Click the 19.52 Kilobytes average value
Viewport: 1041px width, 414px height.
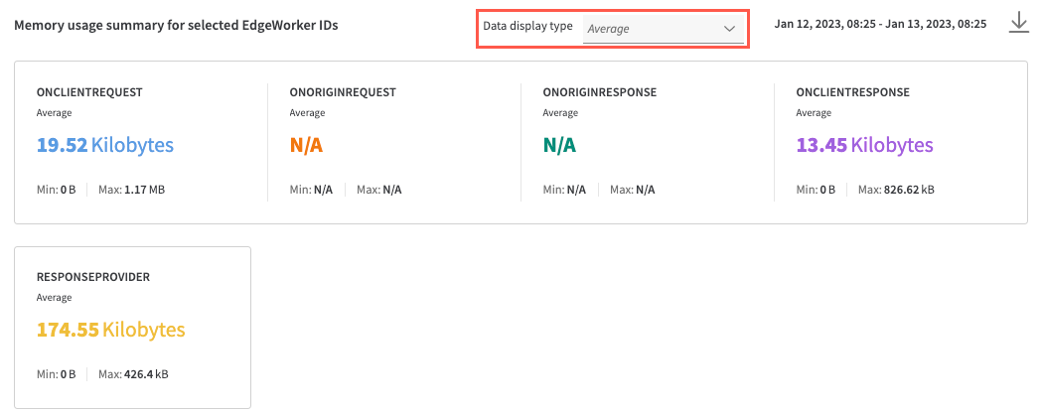pos(105,145)
